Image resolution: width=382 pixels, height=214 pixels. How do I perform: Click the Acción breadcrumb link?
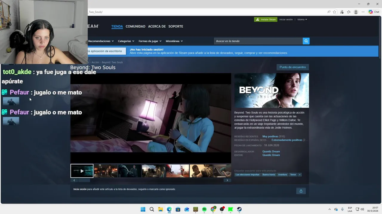[95, 62]
